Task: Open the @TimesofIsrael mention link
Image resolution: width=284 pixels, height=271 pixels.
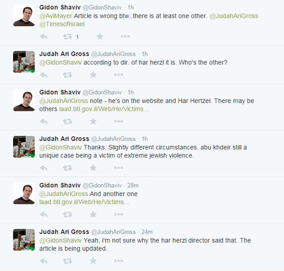Action: 62,24
